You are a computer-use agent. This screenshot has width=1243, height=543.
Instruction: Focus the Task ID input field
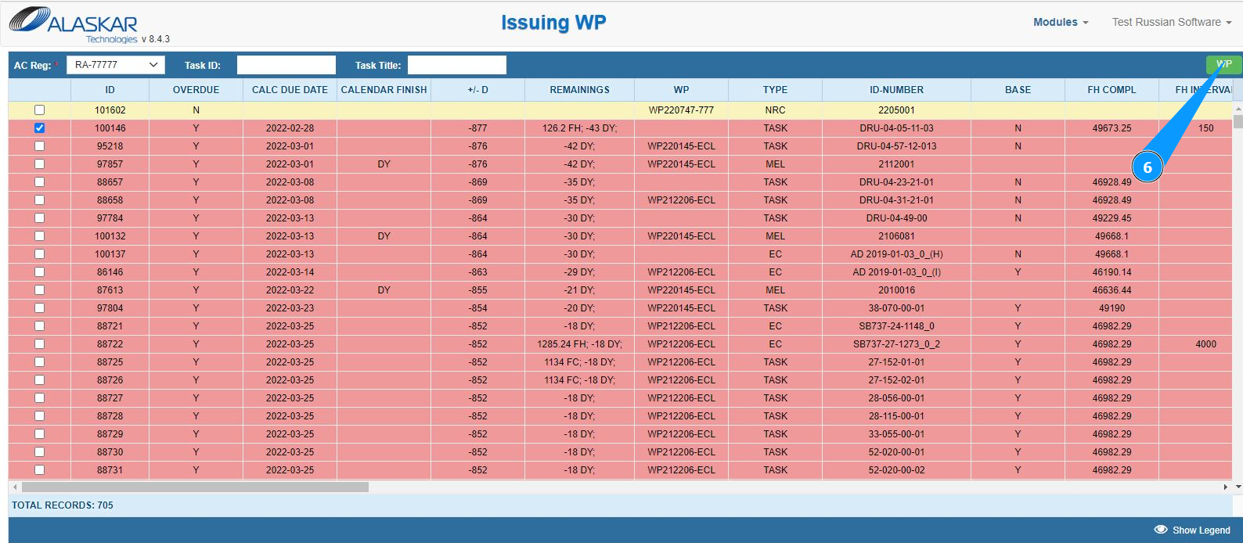[x=286, y=65]
